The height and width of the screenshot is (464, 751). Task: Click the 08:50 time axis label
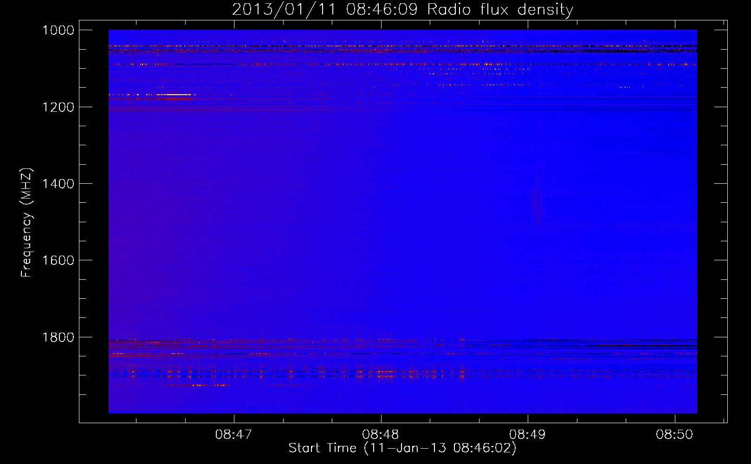(x=674, y=435)
